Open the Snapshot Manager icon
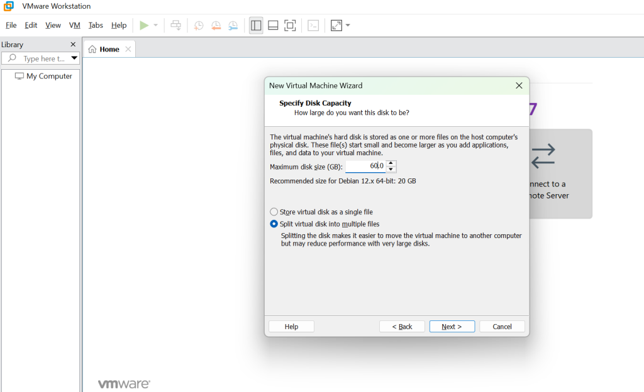 pyautogui.click(x=233, y=25)
